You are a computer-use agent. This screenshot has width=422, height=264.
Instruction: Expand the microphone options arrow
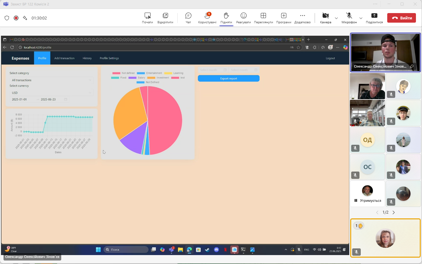[361, 18]
